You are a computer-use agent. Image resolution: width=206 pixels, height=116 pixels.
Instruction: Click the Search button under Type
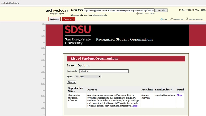(x=72, y=82)
